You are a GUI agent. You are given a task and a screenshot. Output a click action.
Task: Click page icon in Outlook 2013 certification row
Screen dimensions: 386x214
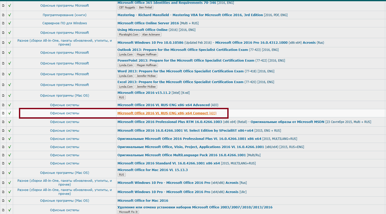coord(3,52)
